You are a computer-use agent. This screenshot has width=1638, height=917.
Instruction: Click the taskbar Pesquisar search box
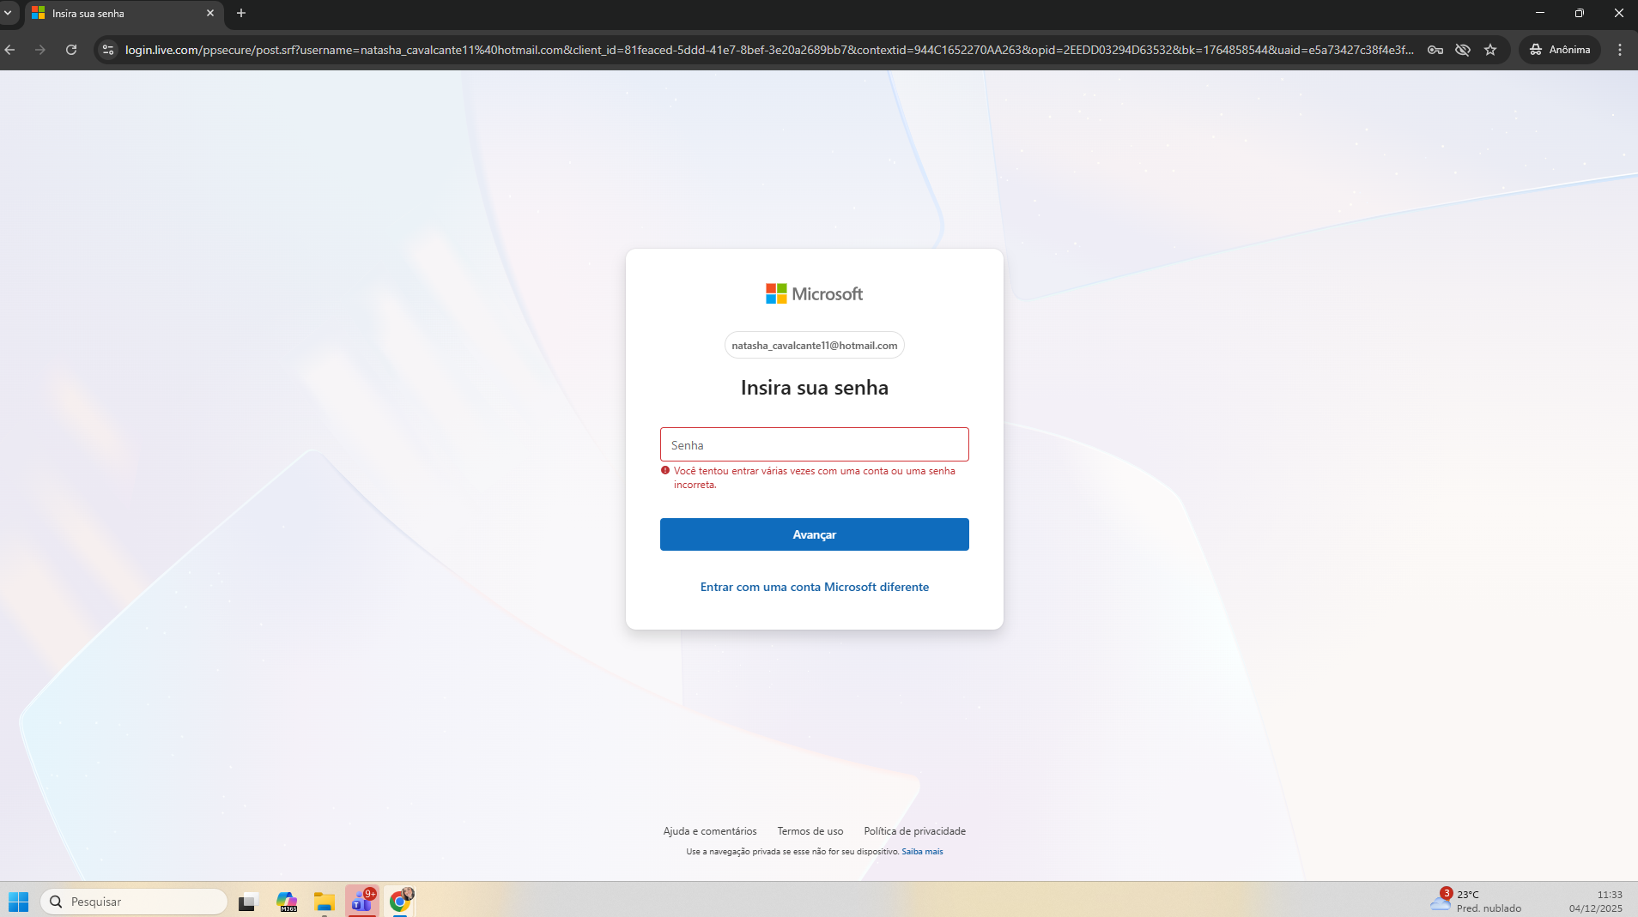coord(134,902)
